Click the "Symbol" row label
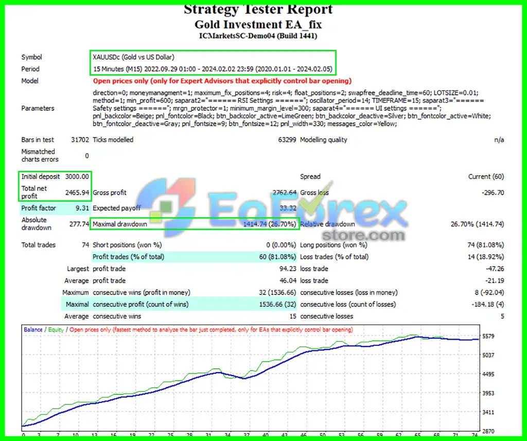527x441 pixels. pyautogui.click(x=31, y=57)
